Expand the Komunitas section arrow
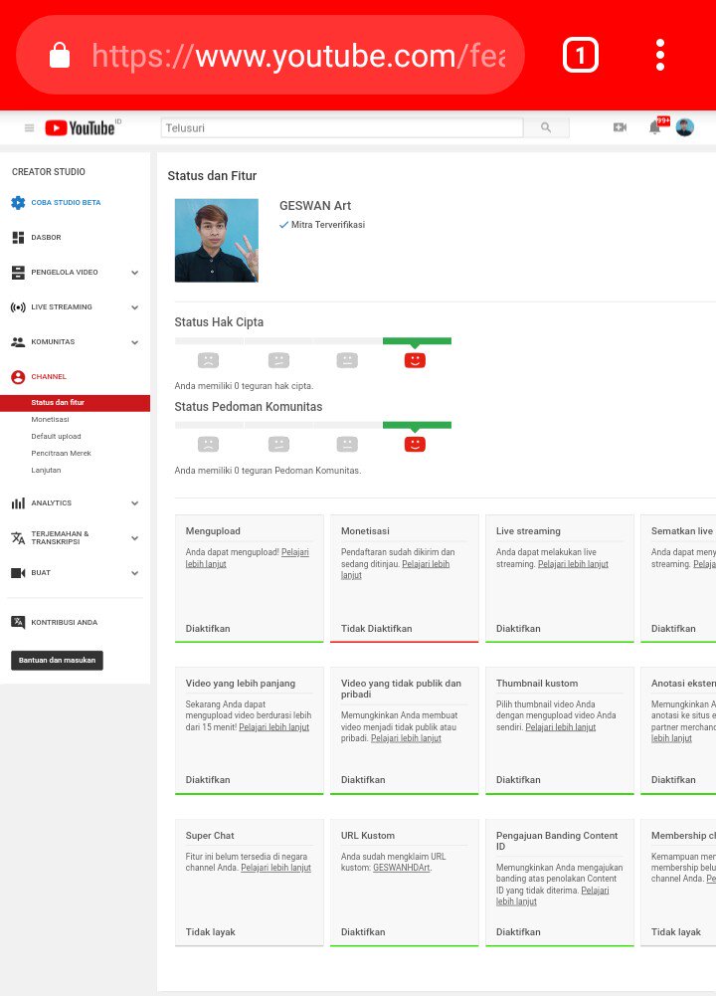 click(x=134, y=342)
